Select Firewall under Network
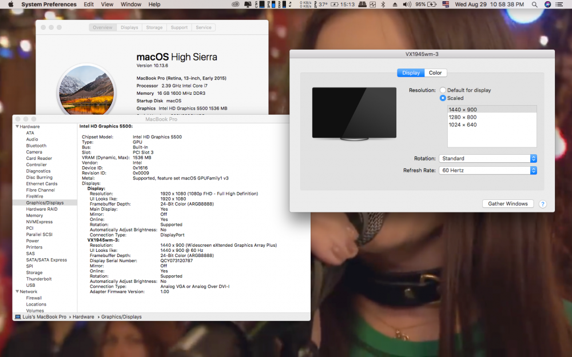Screen dimensions: 572x357 pos(34,298)
